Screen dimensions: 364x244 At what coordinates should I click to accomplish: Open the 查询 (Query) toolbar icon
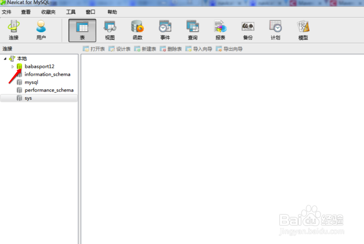(x=193, y=30)
